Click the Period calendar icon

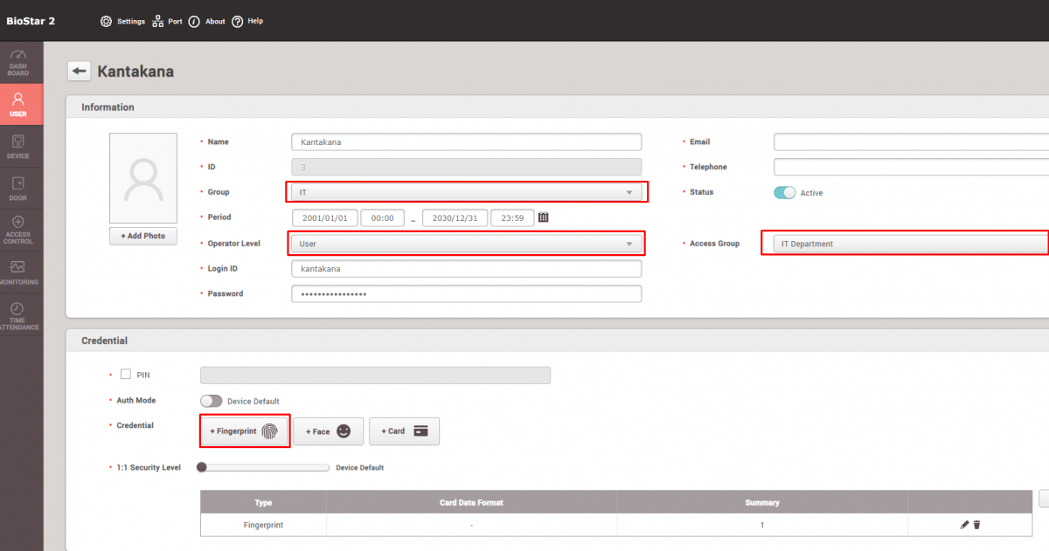click(543, 217)
